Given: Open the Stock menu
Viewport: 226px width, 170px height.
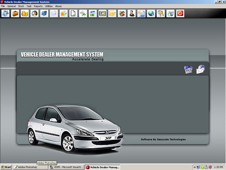Looking at the screenshot, I should pyautogui.click(x=21, y=6).
